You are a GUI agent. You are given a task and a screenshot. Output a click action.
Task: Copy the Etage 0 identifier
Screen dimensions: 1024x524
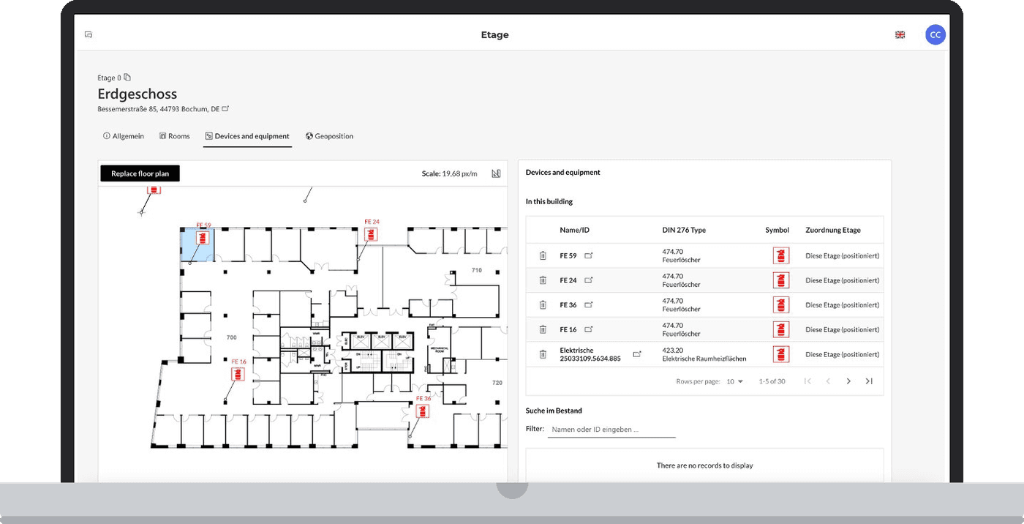127,77
